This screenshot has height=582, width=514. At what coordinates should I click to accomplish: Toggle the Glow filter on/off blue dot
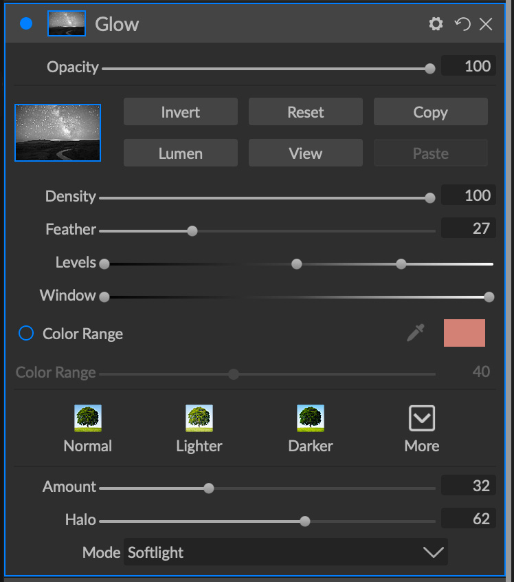(x=27, y=24)
